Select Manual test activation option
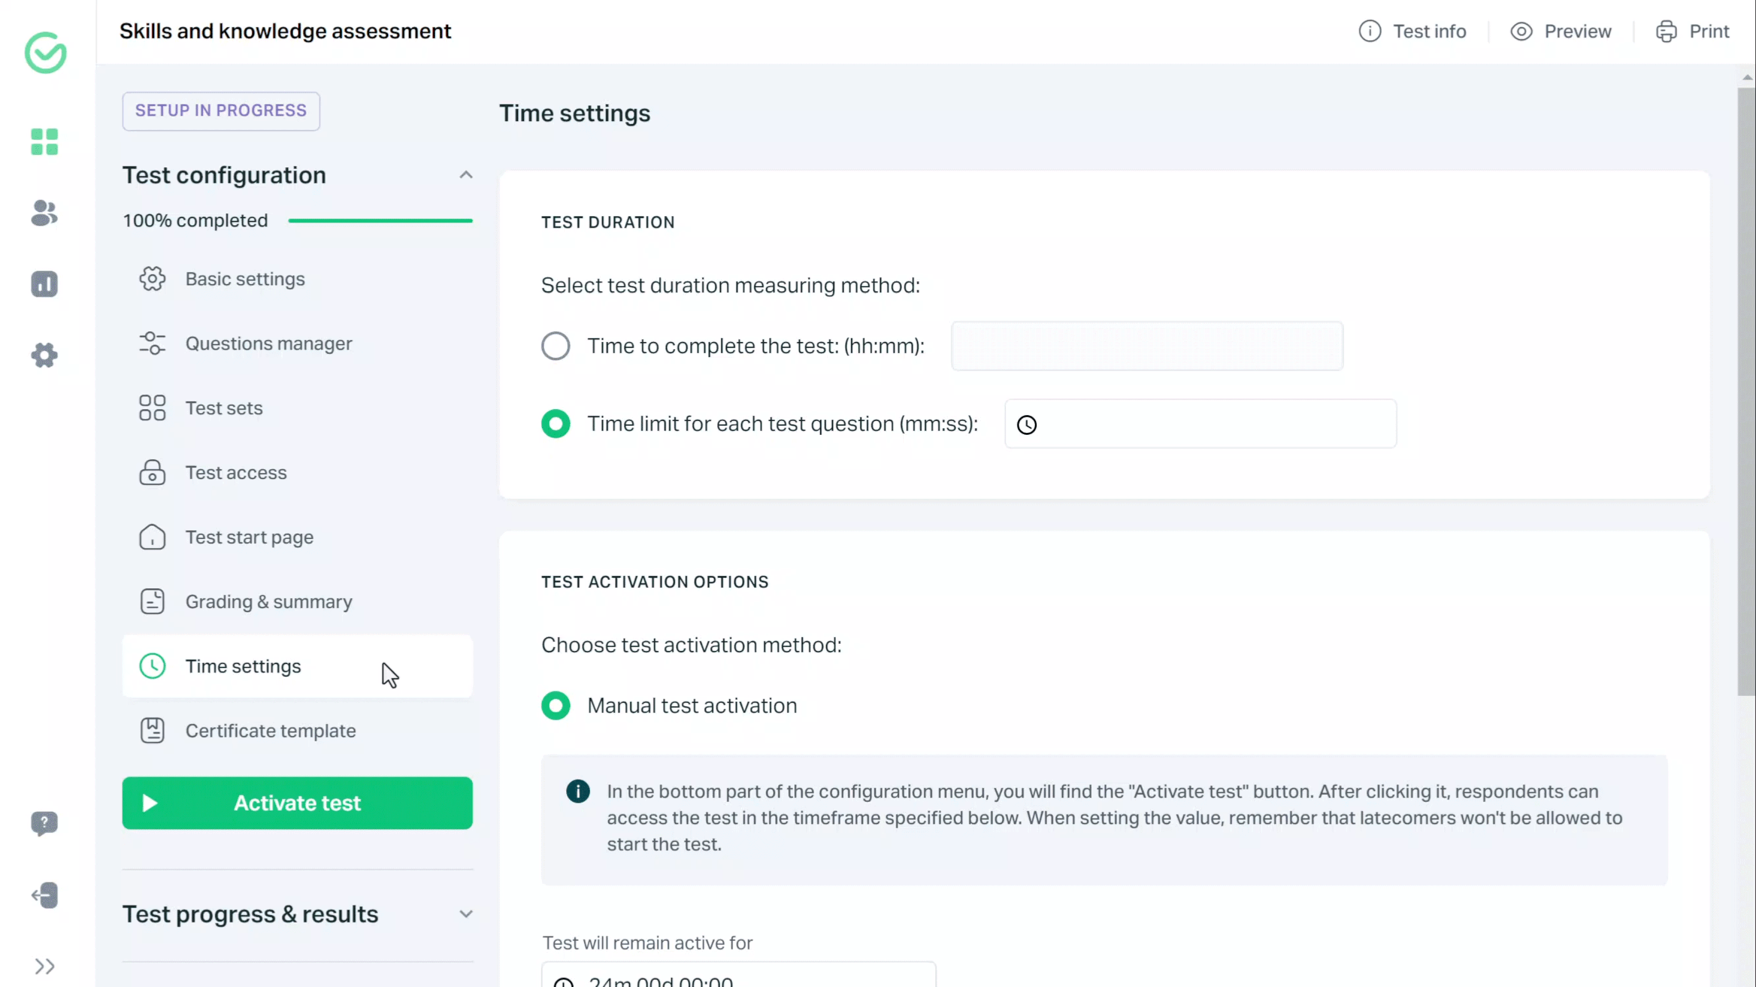This screenshot has height=987, width=1756. [556, 705]
